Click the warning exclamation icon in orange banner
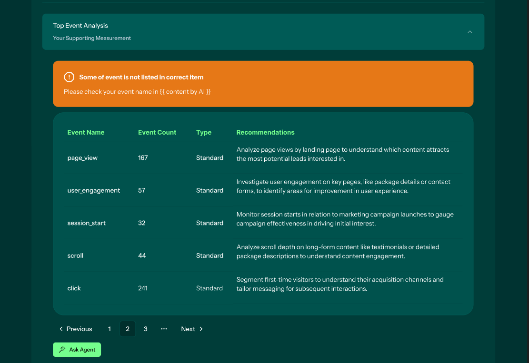Screen dimensions: 529x363 70,77
